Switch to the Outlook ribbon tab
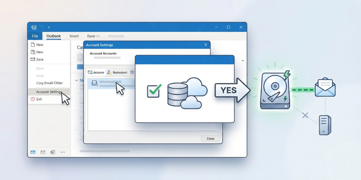 (x=54, y=36)
